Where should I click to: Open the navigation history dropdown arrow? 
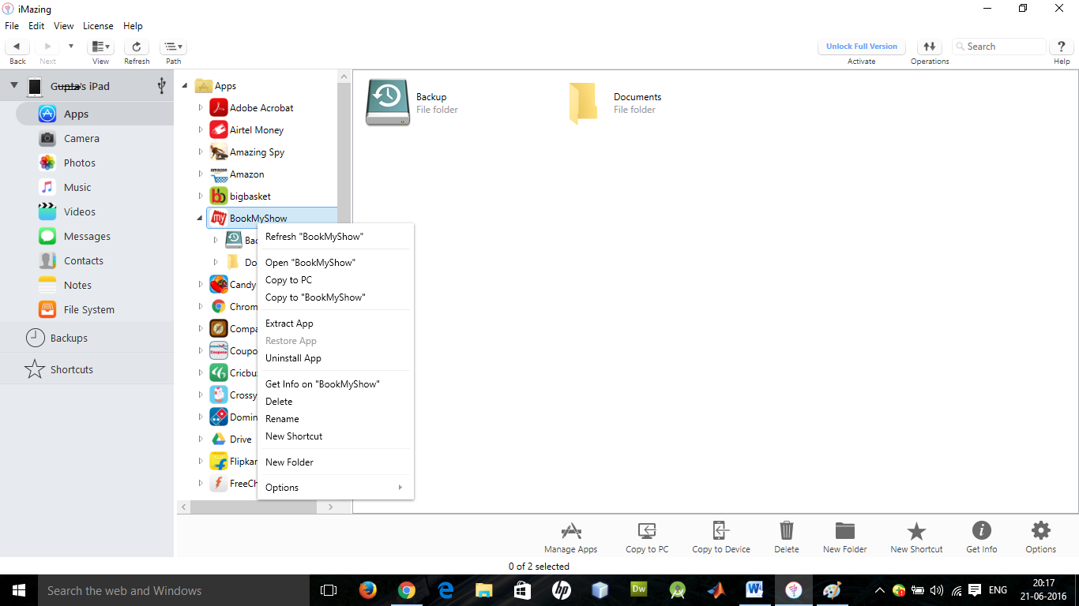point(71,47)
